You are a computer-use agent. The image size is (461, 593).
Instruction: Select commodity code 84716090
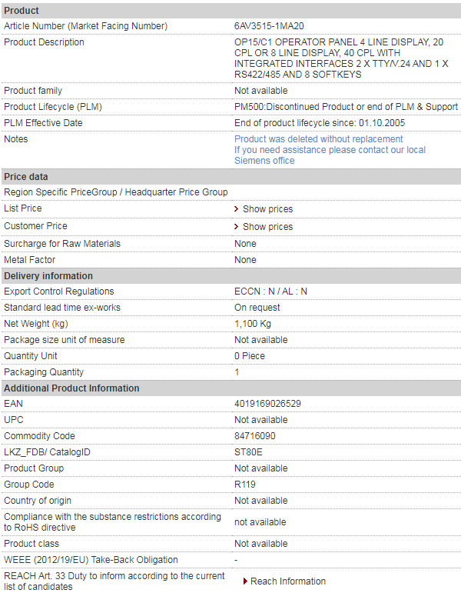(254, 436)
